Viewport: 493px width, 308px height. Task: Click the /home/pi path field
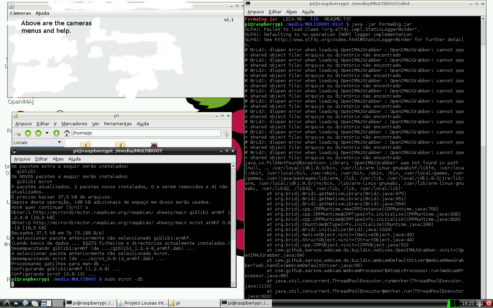tap(146, 133)
